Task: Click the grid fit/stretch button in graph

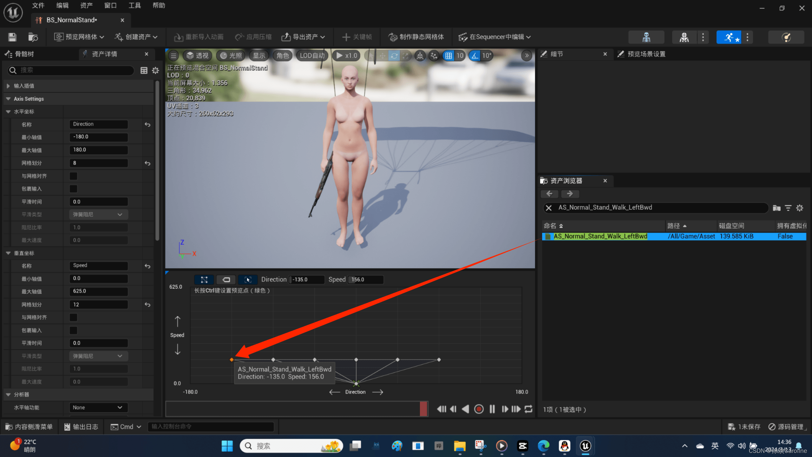Action: point(204,280)
